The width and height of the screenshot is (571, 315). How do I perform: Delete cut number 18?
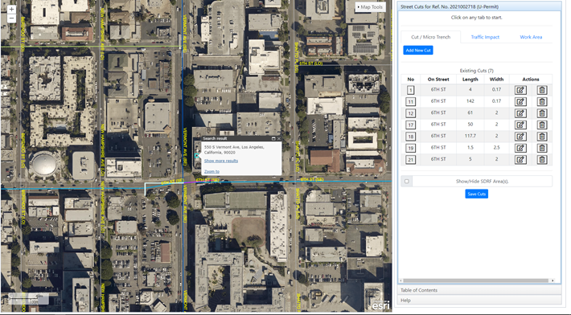coord(542,137)
